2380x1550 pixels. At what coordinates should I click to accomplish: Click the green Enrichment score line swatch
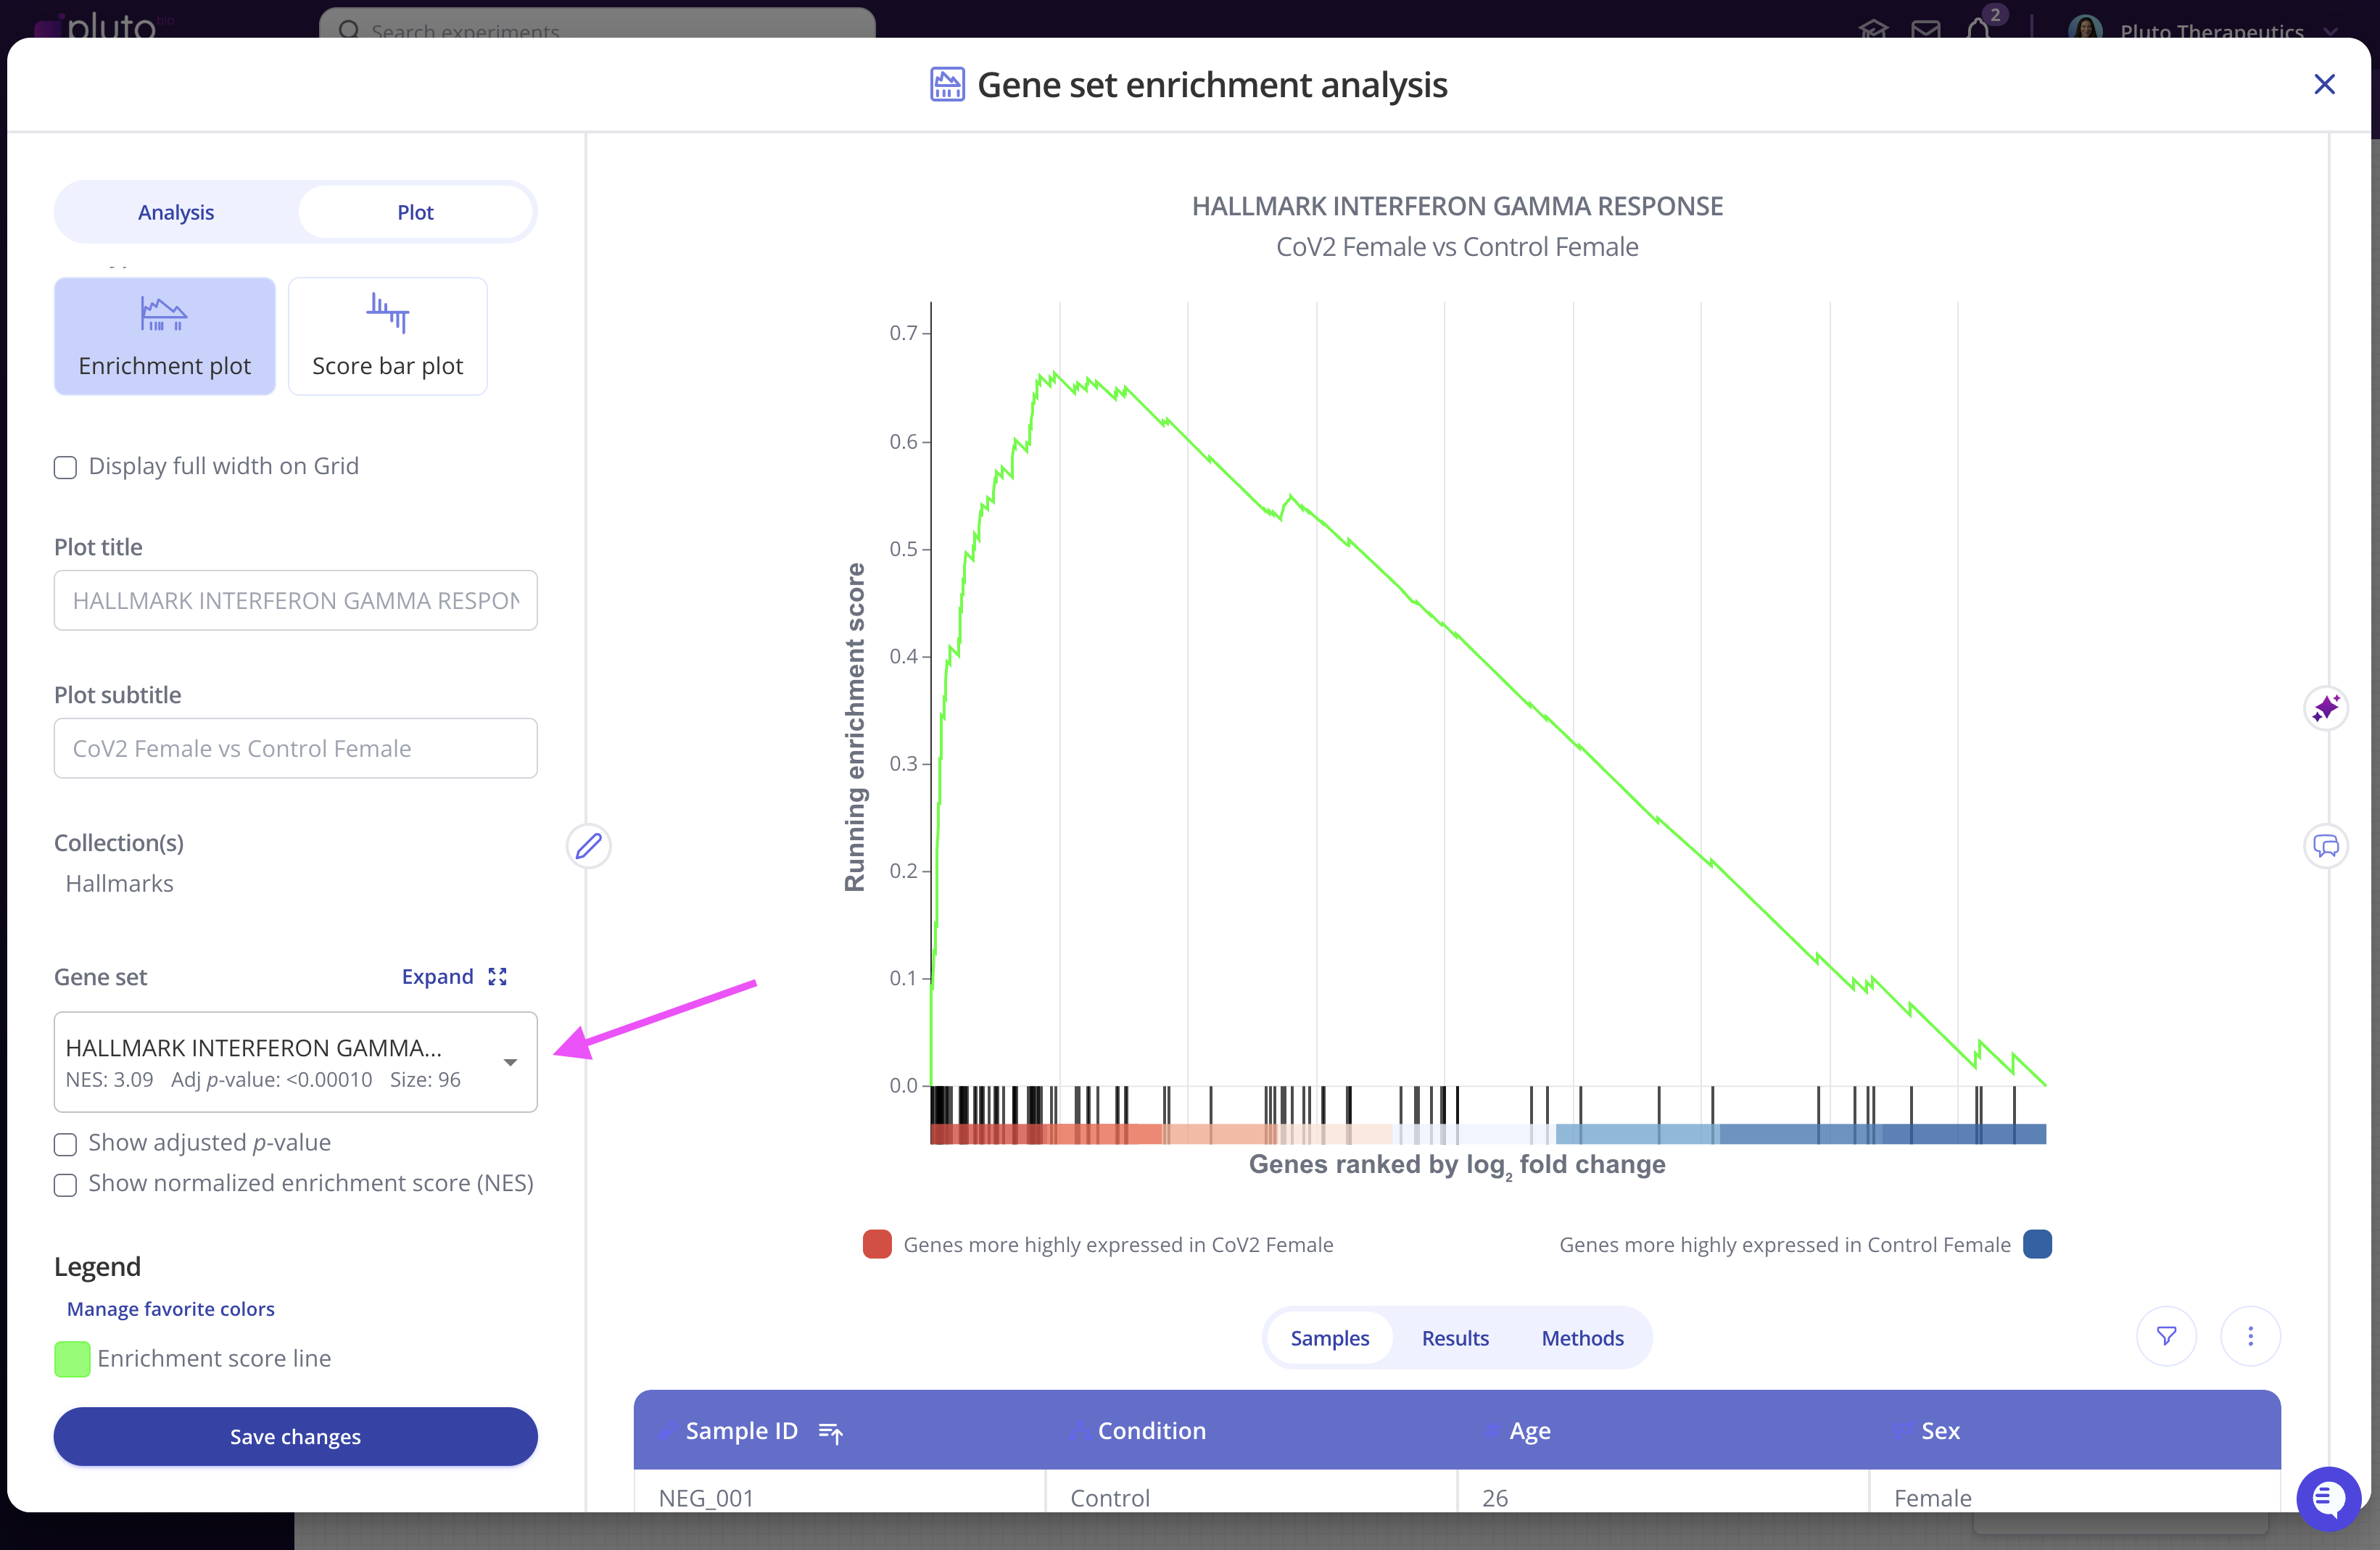(x=72, y=1359)
